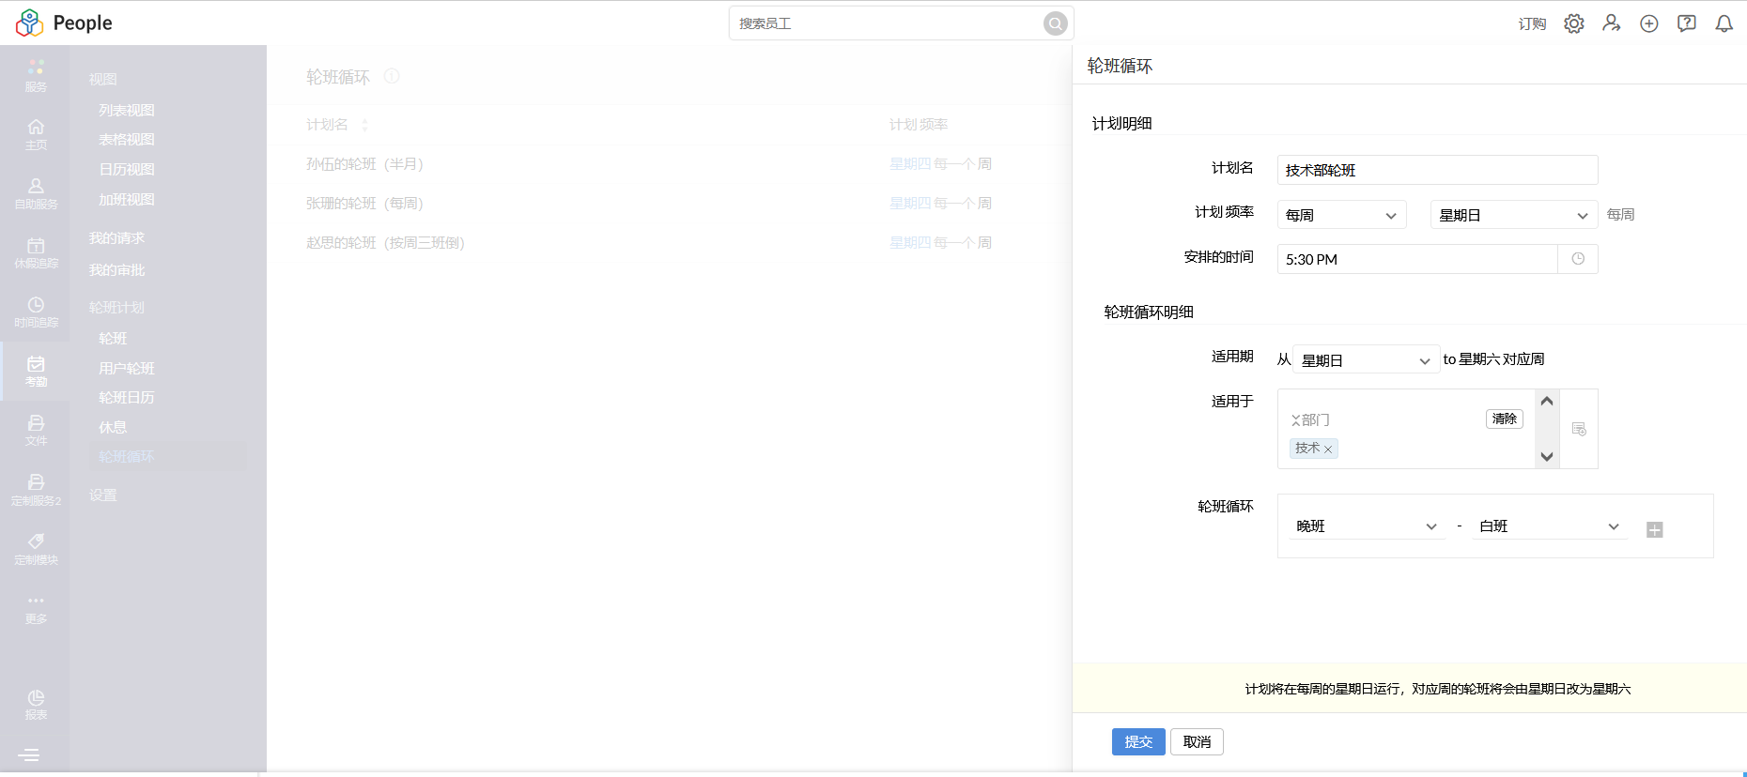This screenshot has width=1747, height=777.
Task: Open 订购 in the top bar
Action: point(1531,23)
